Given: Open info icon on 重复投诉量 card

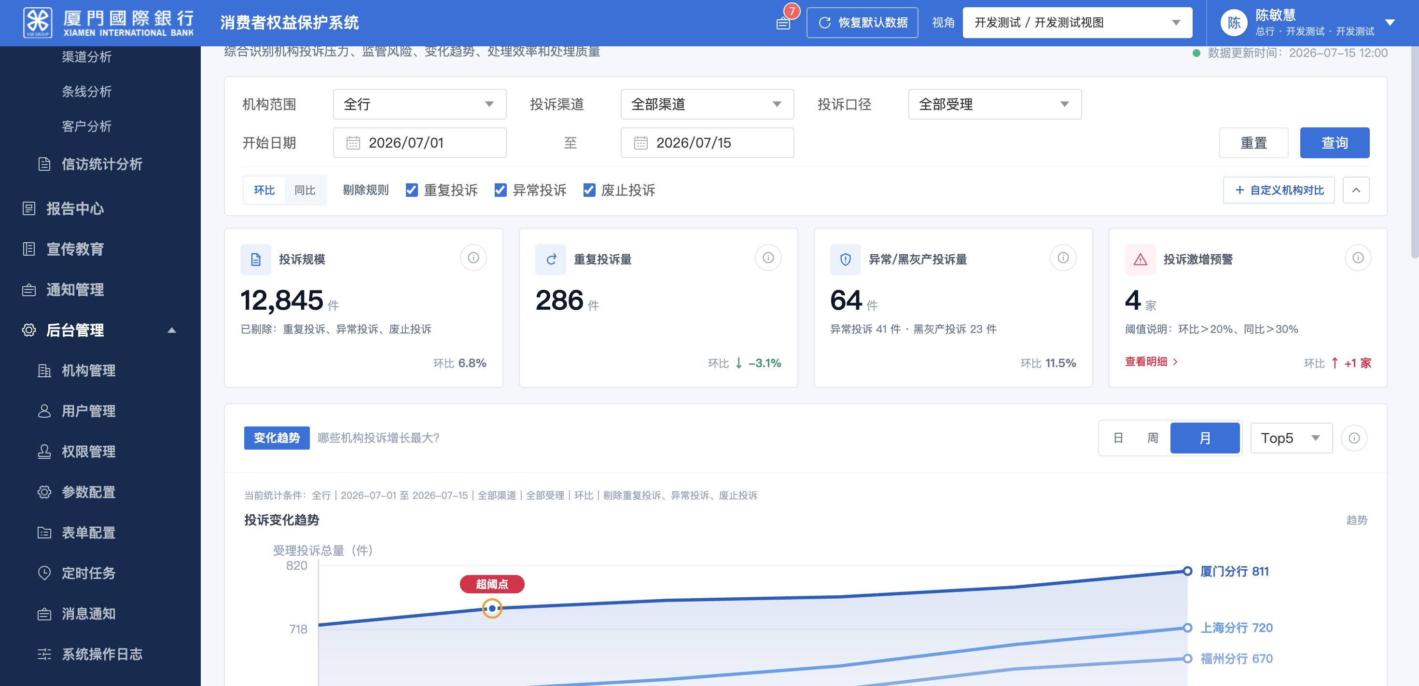Looking at the screenshot, I should point(768,258).
